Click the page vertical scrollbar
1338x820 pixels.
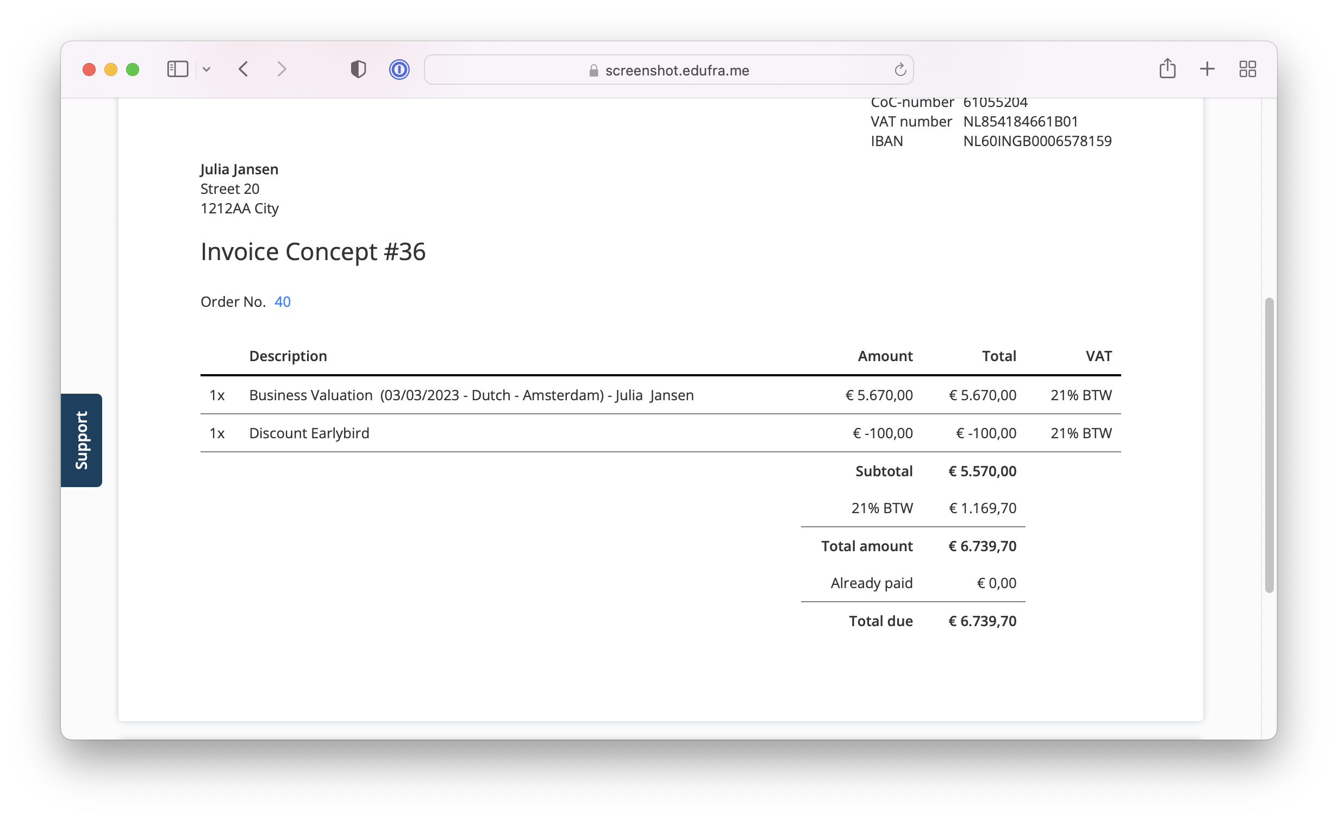tap(1269, 445)
